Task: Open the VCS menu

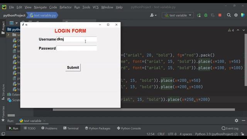Action: coord(95,7)
